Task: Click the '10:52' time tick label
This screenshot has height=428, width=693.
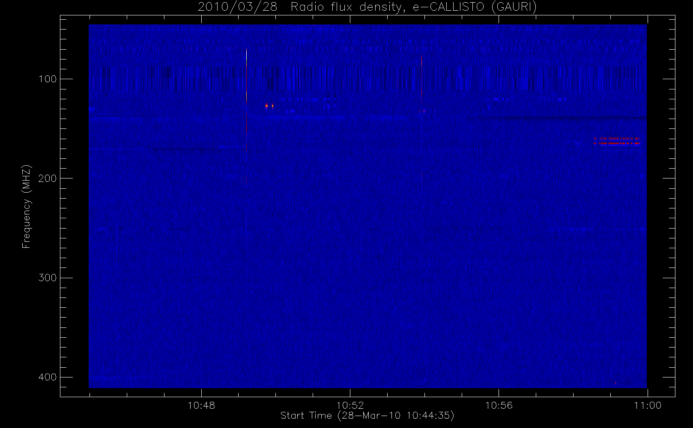Action: [x=350, y=405]
